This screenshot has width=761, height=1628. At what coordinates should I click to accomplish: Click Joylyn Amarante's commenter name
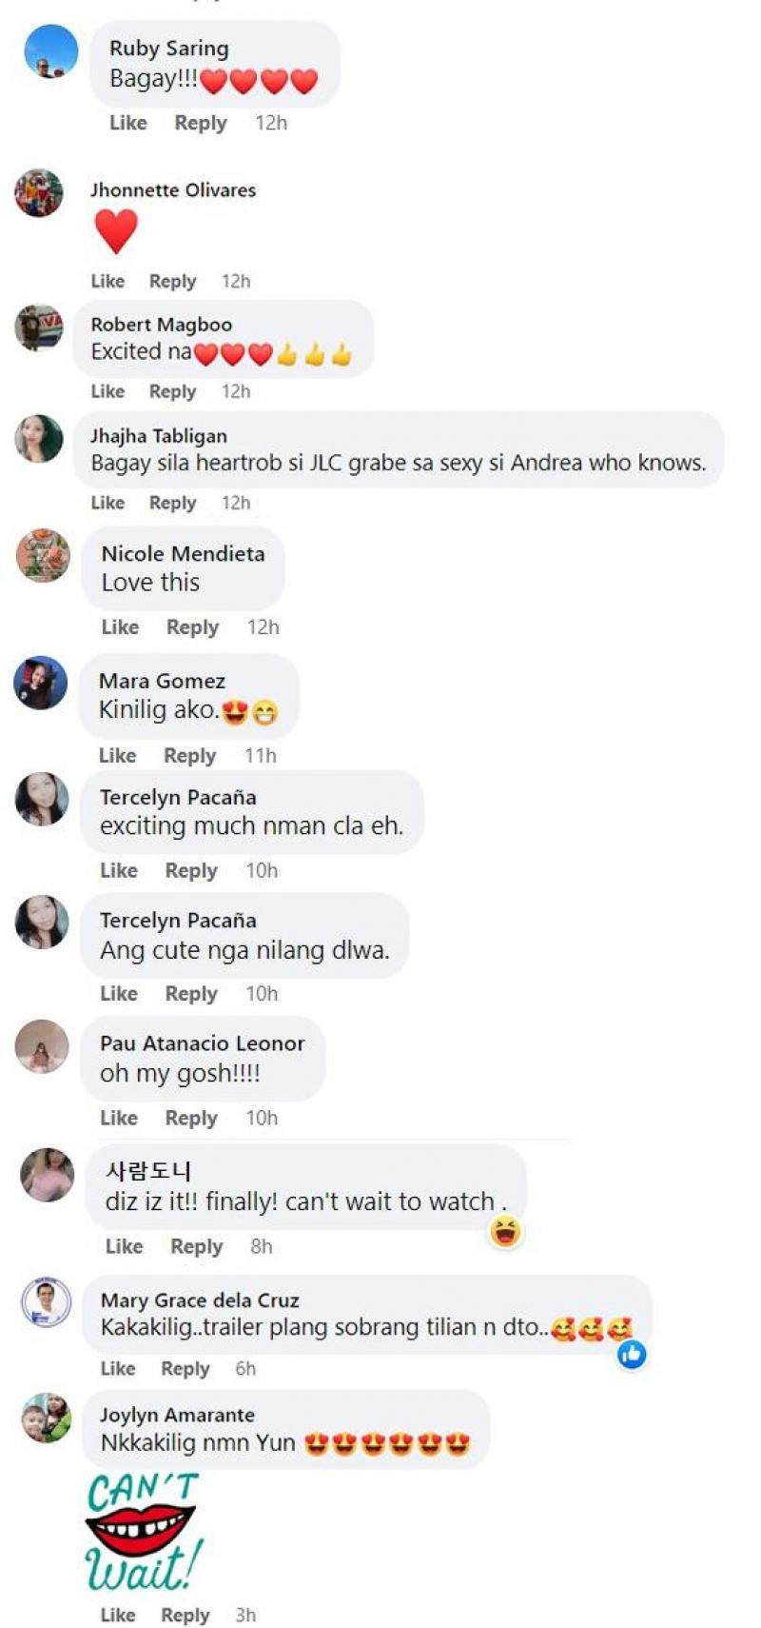click(x=177, y=1415)
